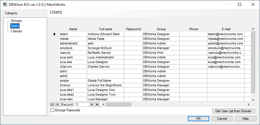Click tstark@mechworks.com e-mail cell
This screenshot has width=260, height=125.
(226, 34)
